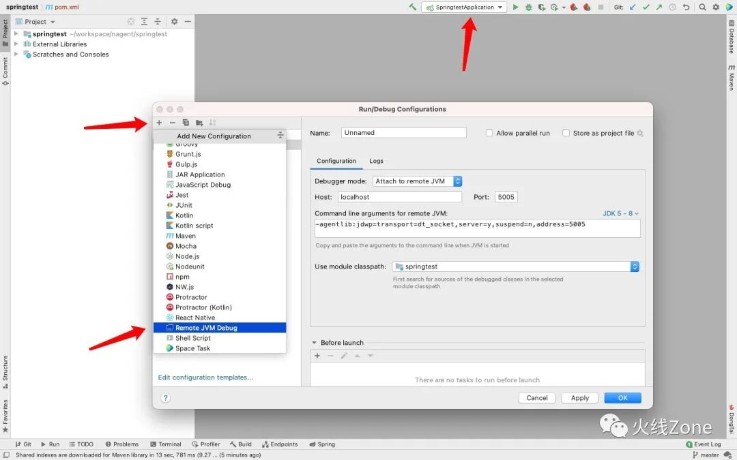Open the Commit side tab
Image resolution: width=737 pixels, height=460 pixels.
(5, 72)
